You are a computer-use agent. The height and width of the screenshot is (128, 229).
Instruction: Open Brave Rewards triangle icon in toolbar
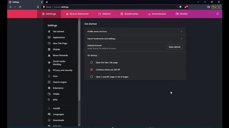click(x=186, y=7)
